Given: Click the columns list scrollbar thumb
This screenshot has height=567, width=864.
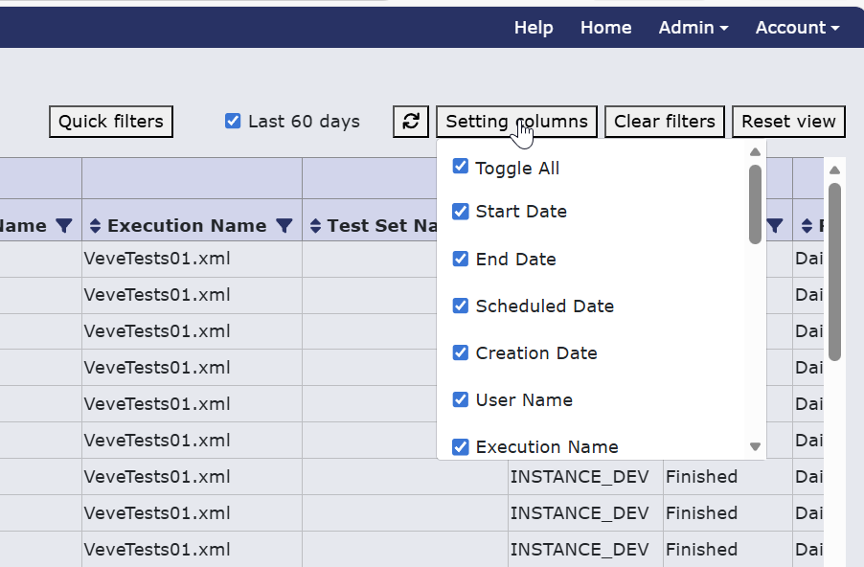Looking at the screenshot, I should click(x=756, y=204).
